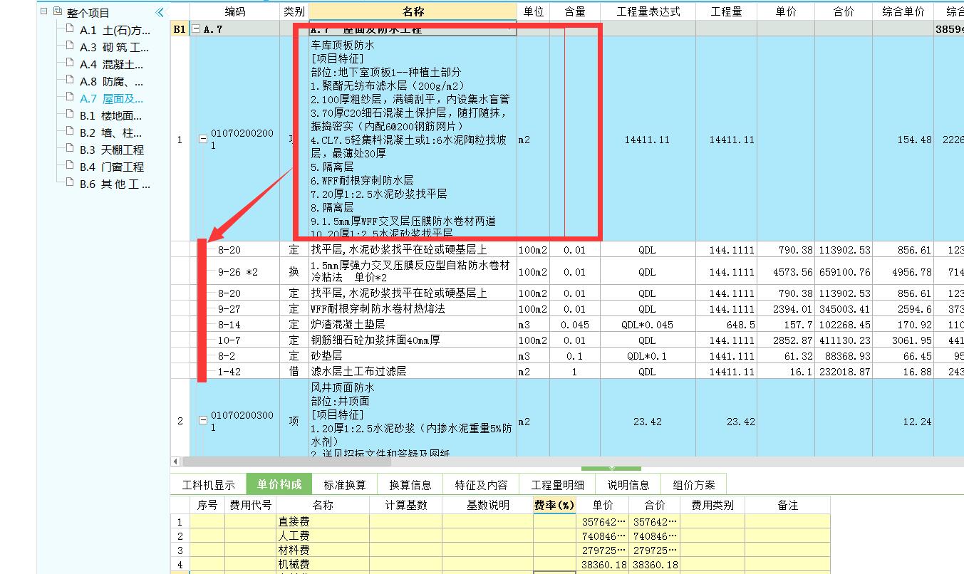Viewport: 964px width, 574px height.
Task: Select B.1 楼地面 tree node
Action: (110, 115)
